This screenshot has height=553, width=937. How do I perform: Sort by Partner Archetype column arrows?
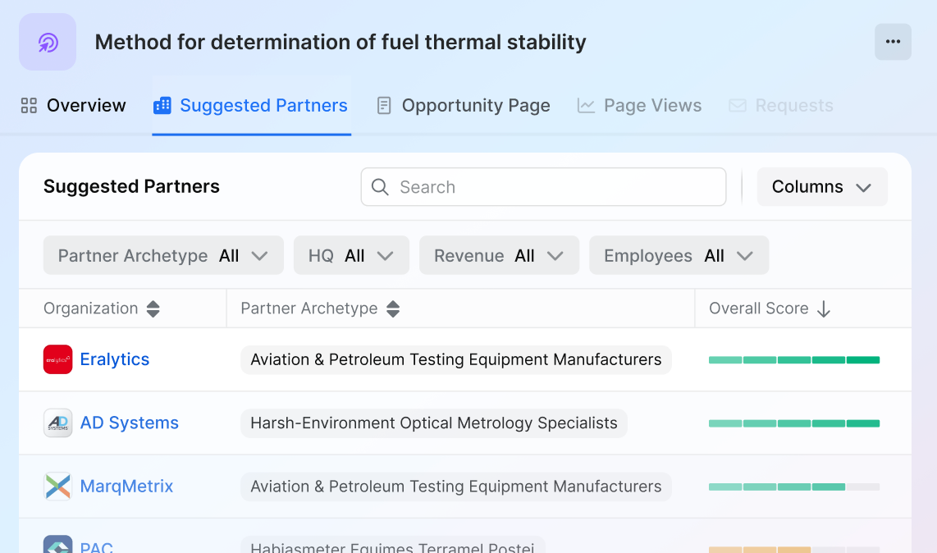click(393, 308)
